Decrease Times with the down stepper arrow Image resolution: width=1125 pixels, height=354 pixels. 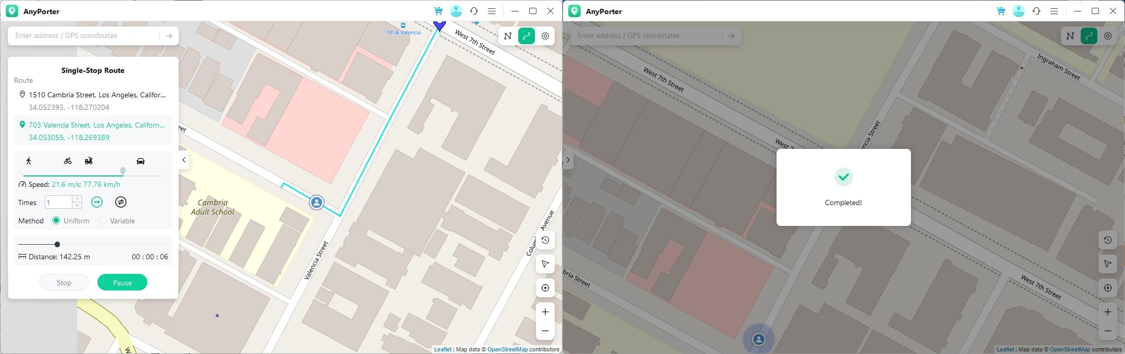pos(77,206)
